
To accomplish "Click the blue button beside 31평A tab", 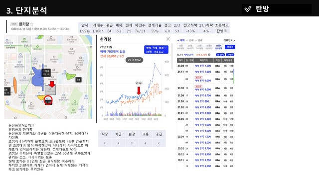I will pyautogui.click(x=230, y=47).
